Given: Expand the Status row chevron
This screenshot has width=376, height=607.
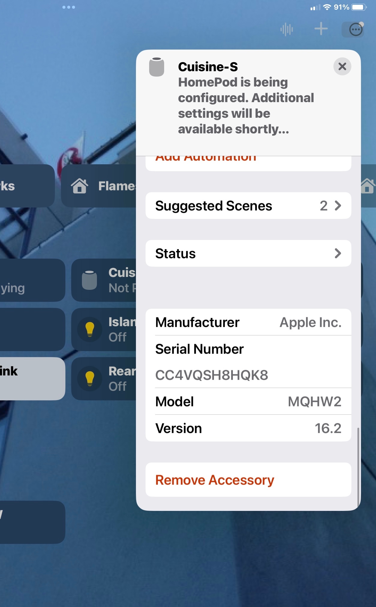Looking at the screenshot, I should pyautogui.click(x=338, y=253).
